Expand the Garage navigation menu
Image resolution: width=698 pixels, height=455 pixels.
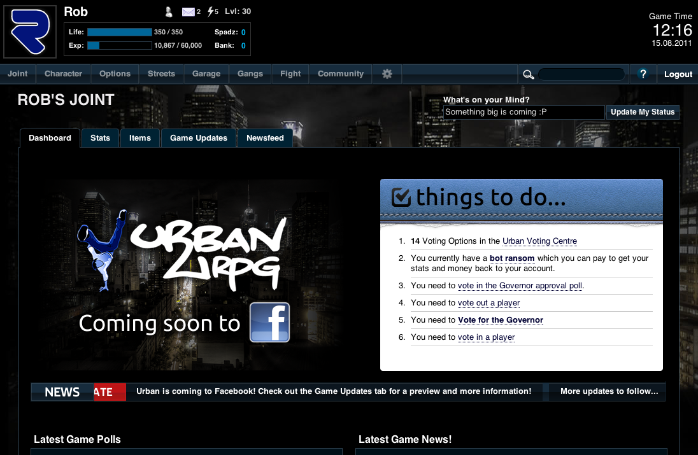coord(206,74)
